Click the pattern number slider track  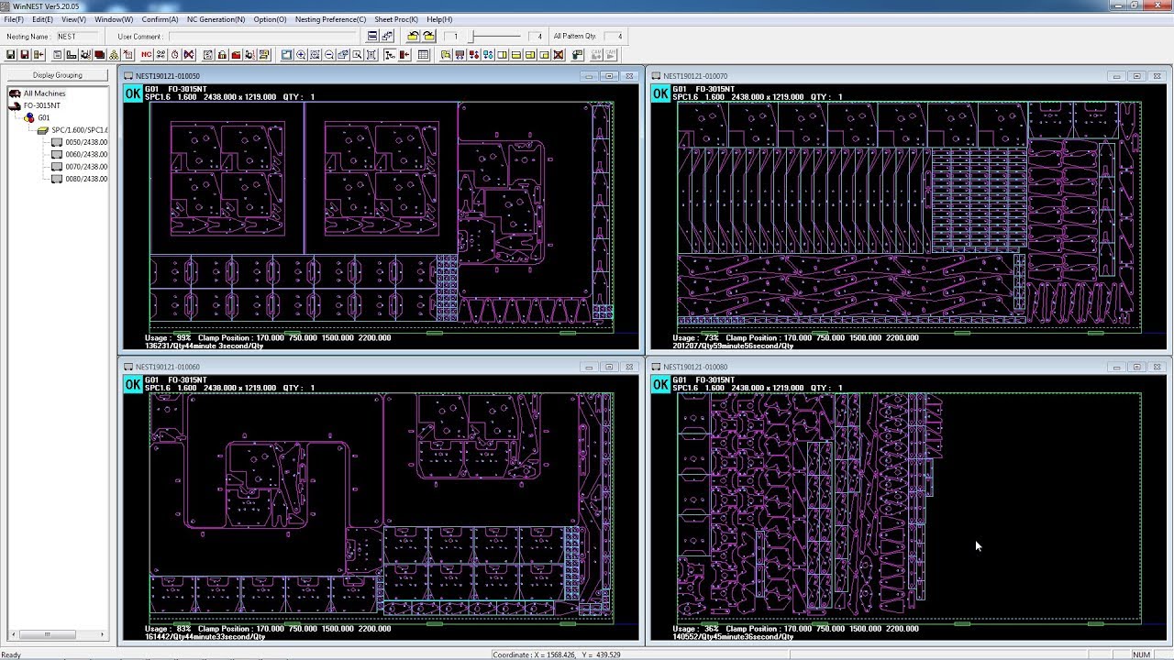click(495, 37)
